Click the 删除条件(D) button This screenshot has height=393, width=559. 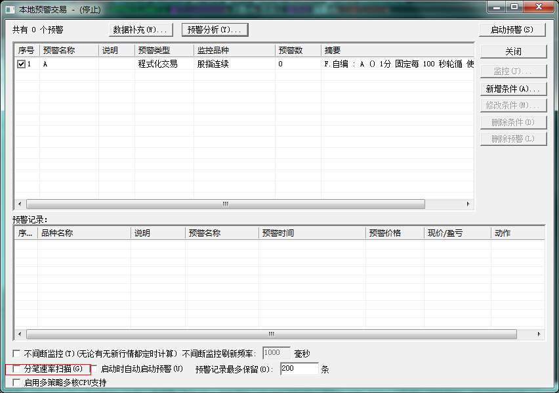(x=513, y=122)
